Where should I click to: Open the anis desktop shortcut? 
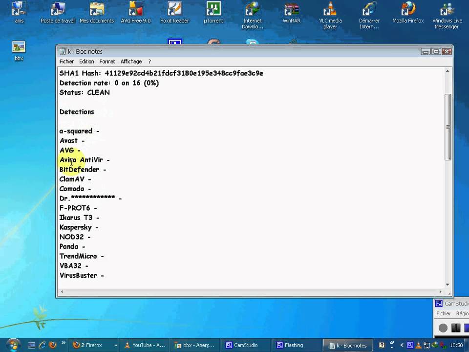19,12
